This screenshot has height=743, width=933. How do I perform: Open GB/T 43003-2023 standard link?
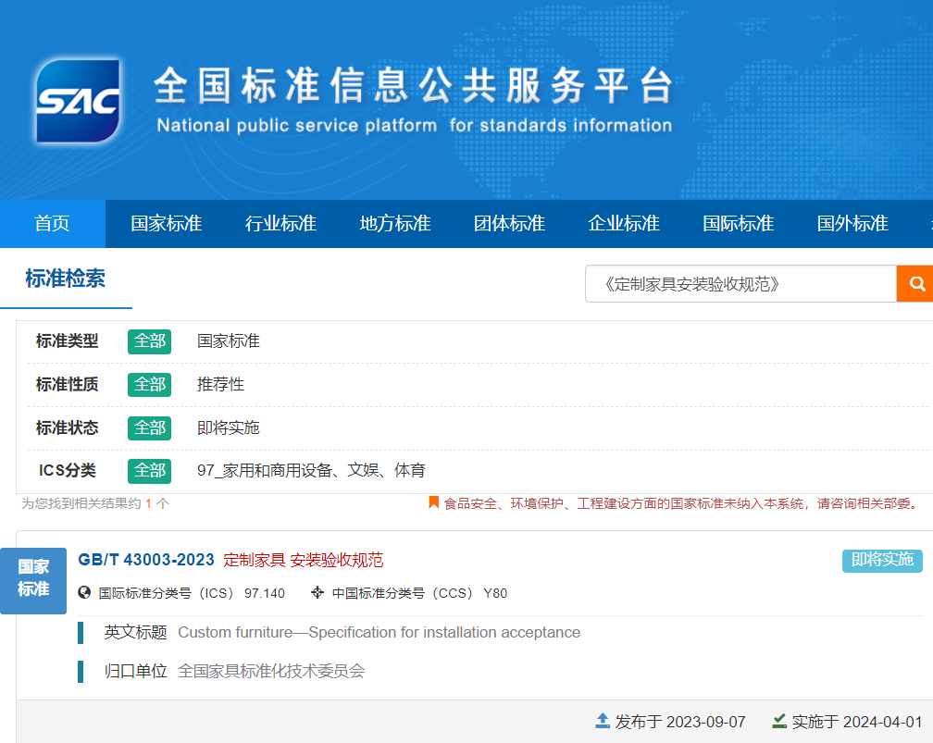pyautogui.click(x=146, y=560)
